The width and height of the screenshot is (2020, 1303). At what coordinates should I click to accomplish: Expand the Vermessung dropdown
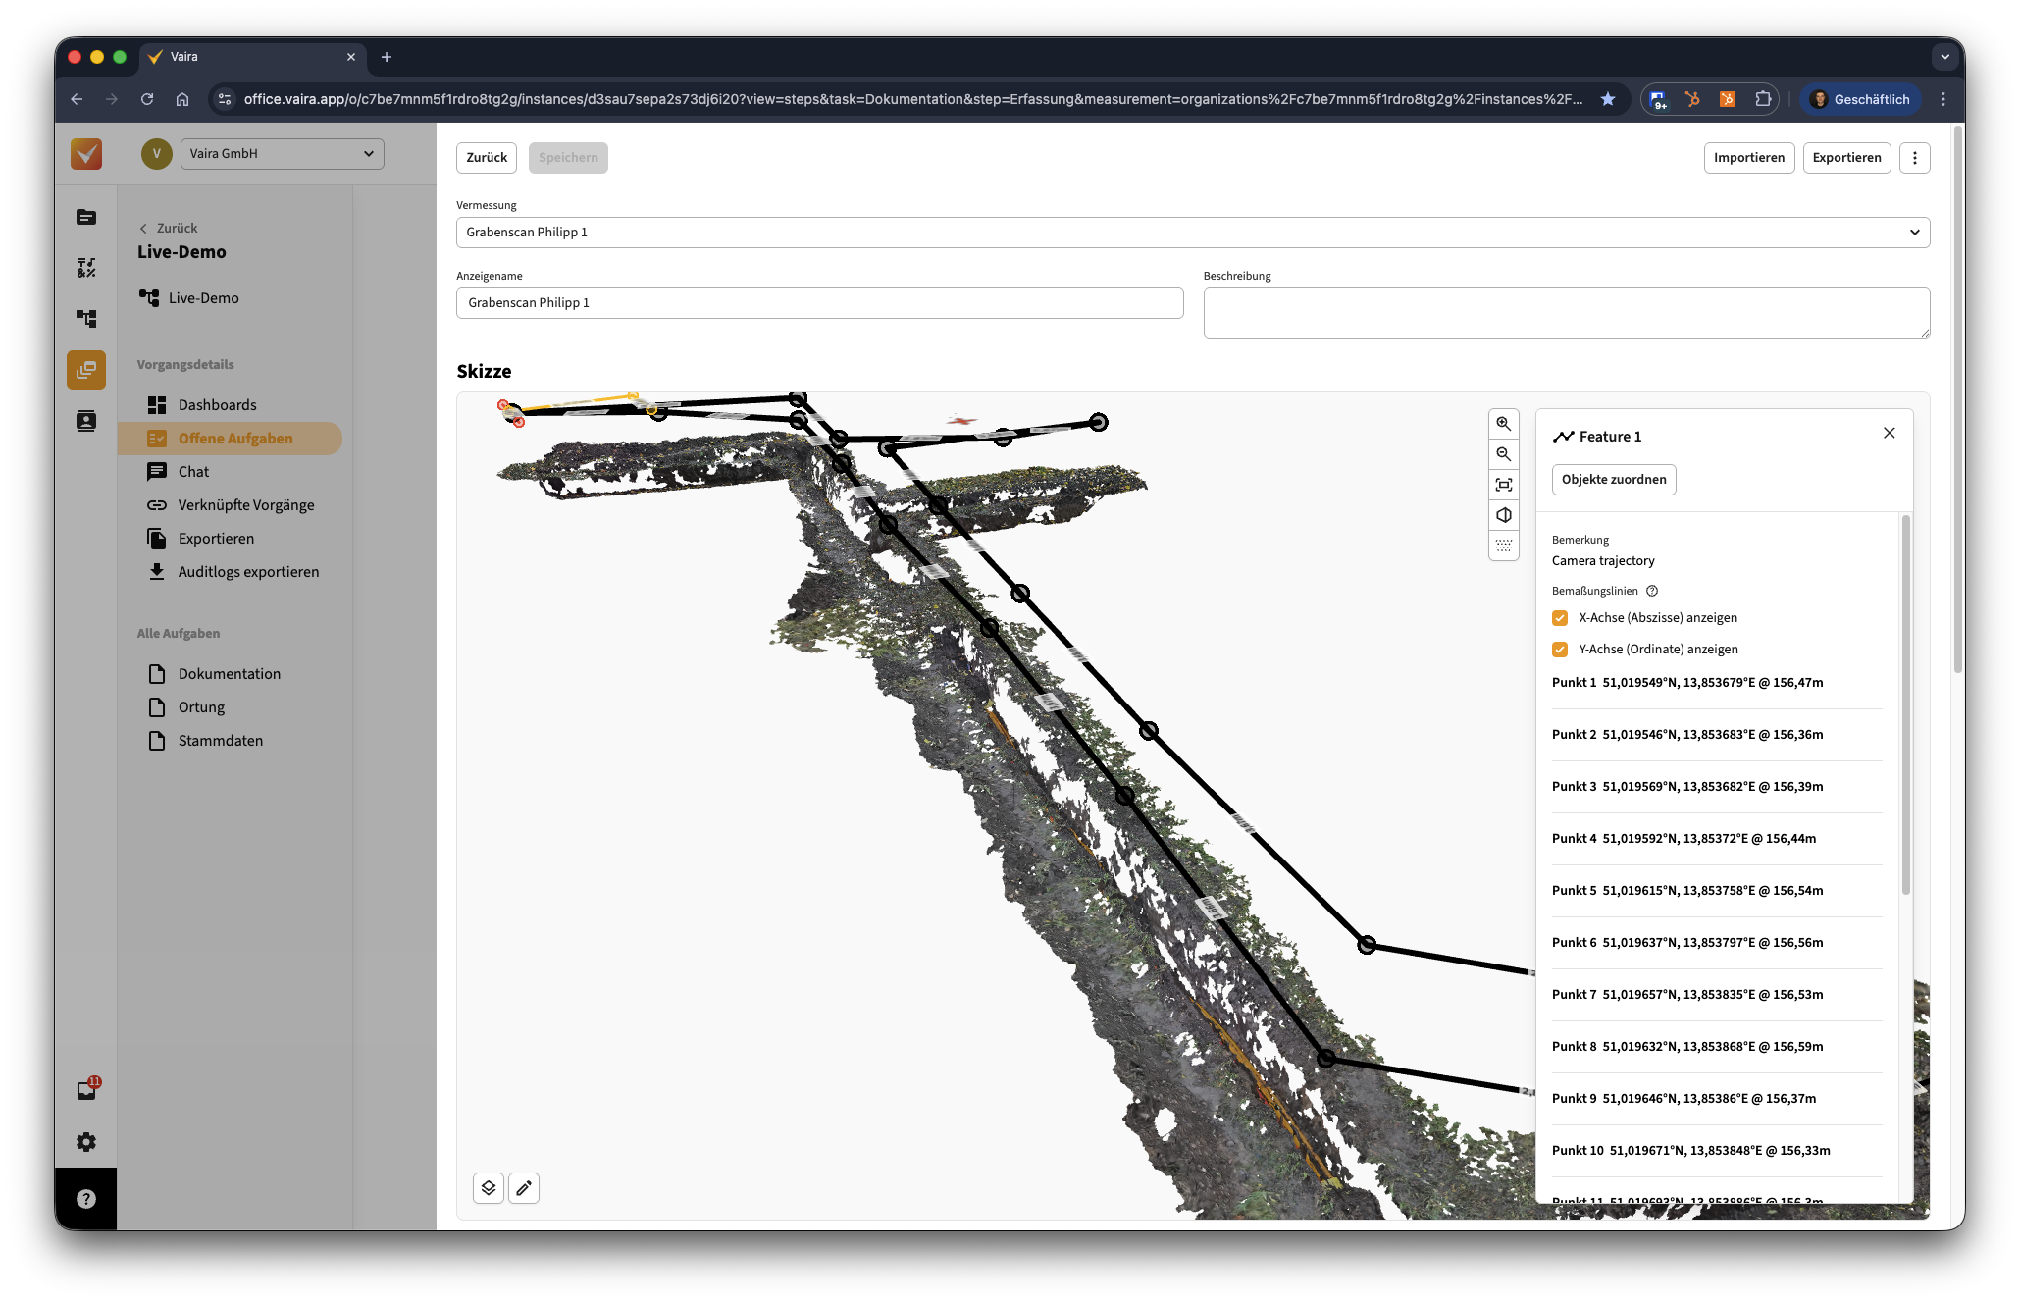[1192, 233]
